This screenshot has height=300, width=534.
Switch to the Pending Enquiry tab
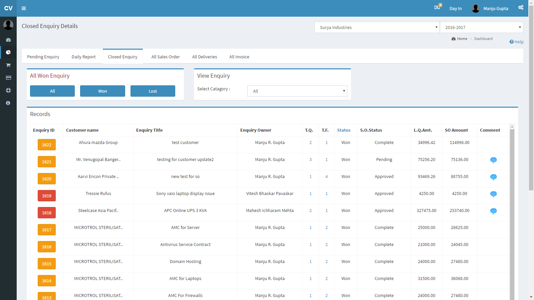point(43,57)
